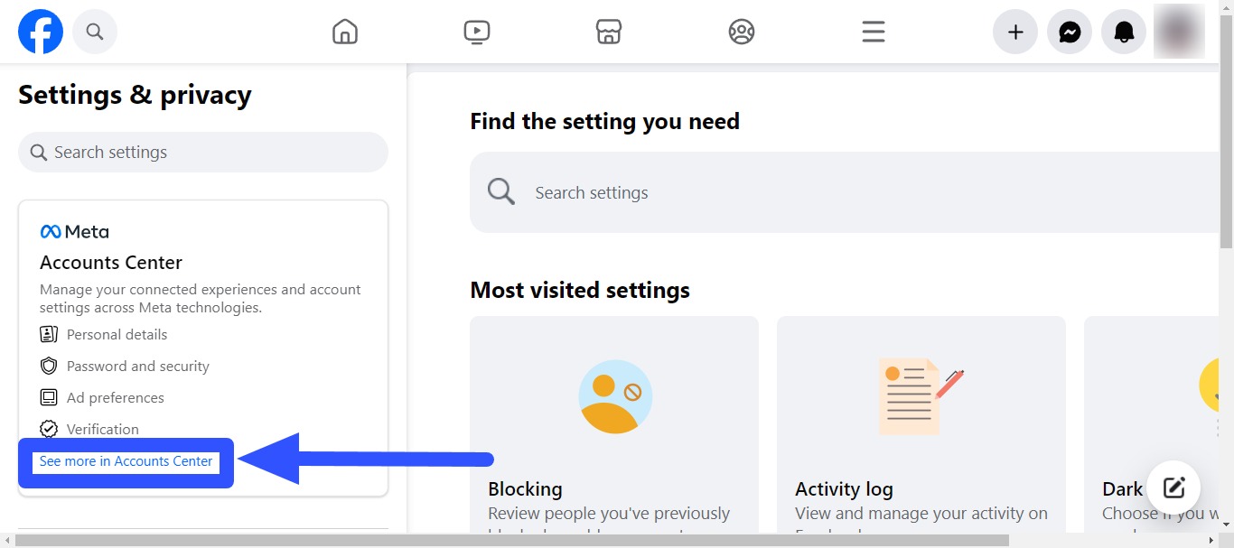Screen dimensions: 1234x548
Task: Click the Facebook logo
Action: pyautogui.click(x=40, y=31)
